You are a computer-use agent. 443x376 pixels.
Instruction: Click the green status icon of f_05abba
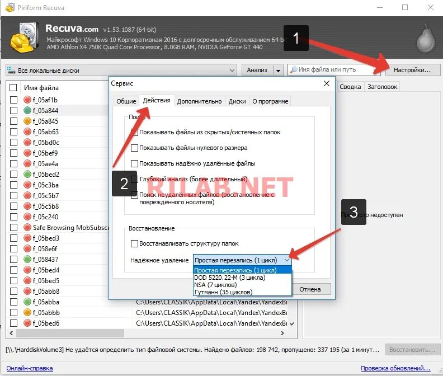coord(27,302)
